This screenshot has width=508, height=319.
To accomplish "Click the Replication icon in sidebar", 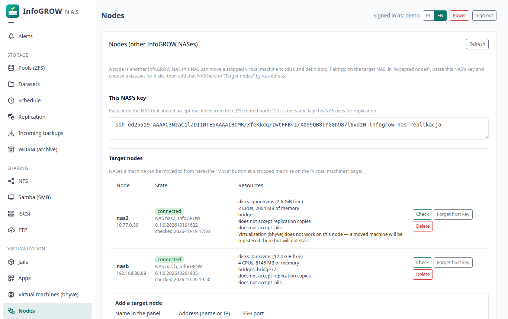I will (11, 117).
